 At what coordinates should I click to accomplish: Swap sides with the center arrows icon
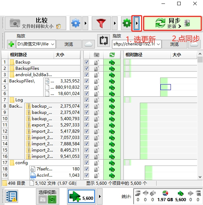point(104,41)
